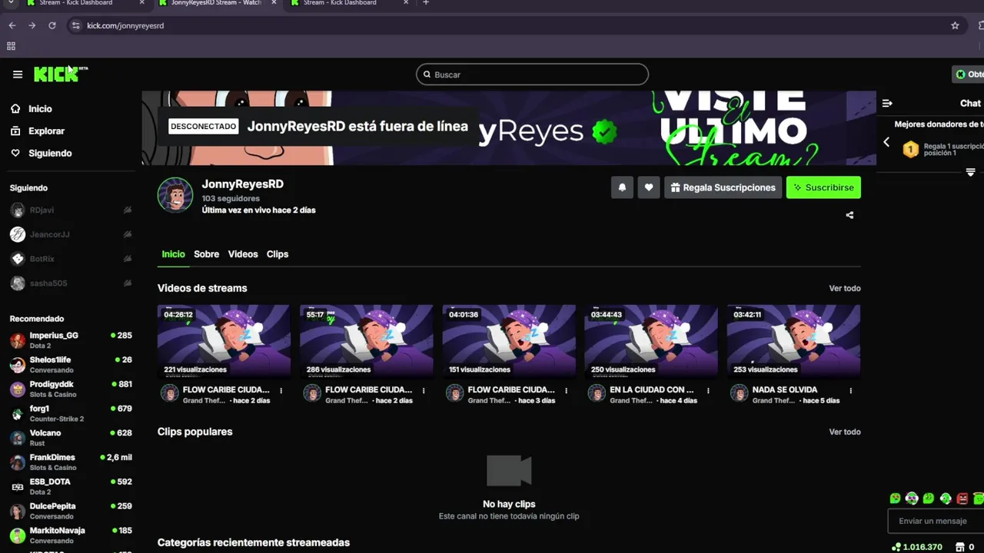Image resolution: width=984 pixels, height=553 pixels.
Task: Switch to the Videos tab
Action: (243, 254)
